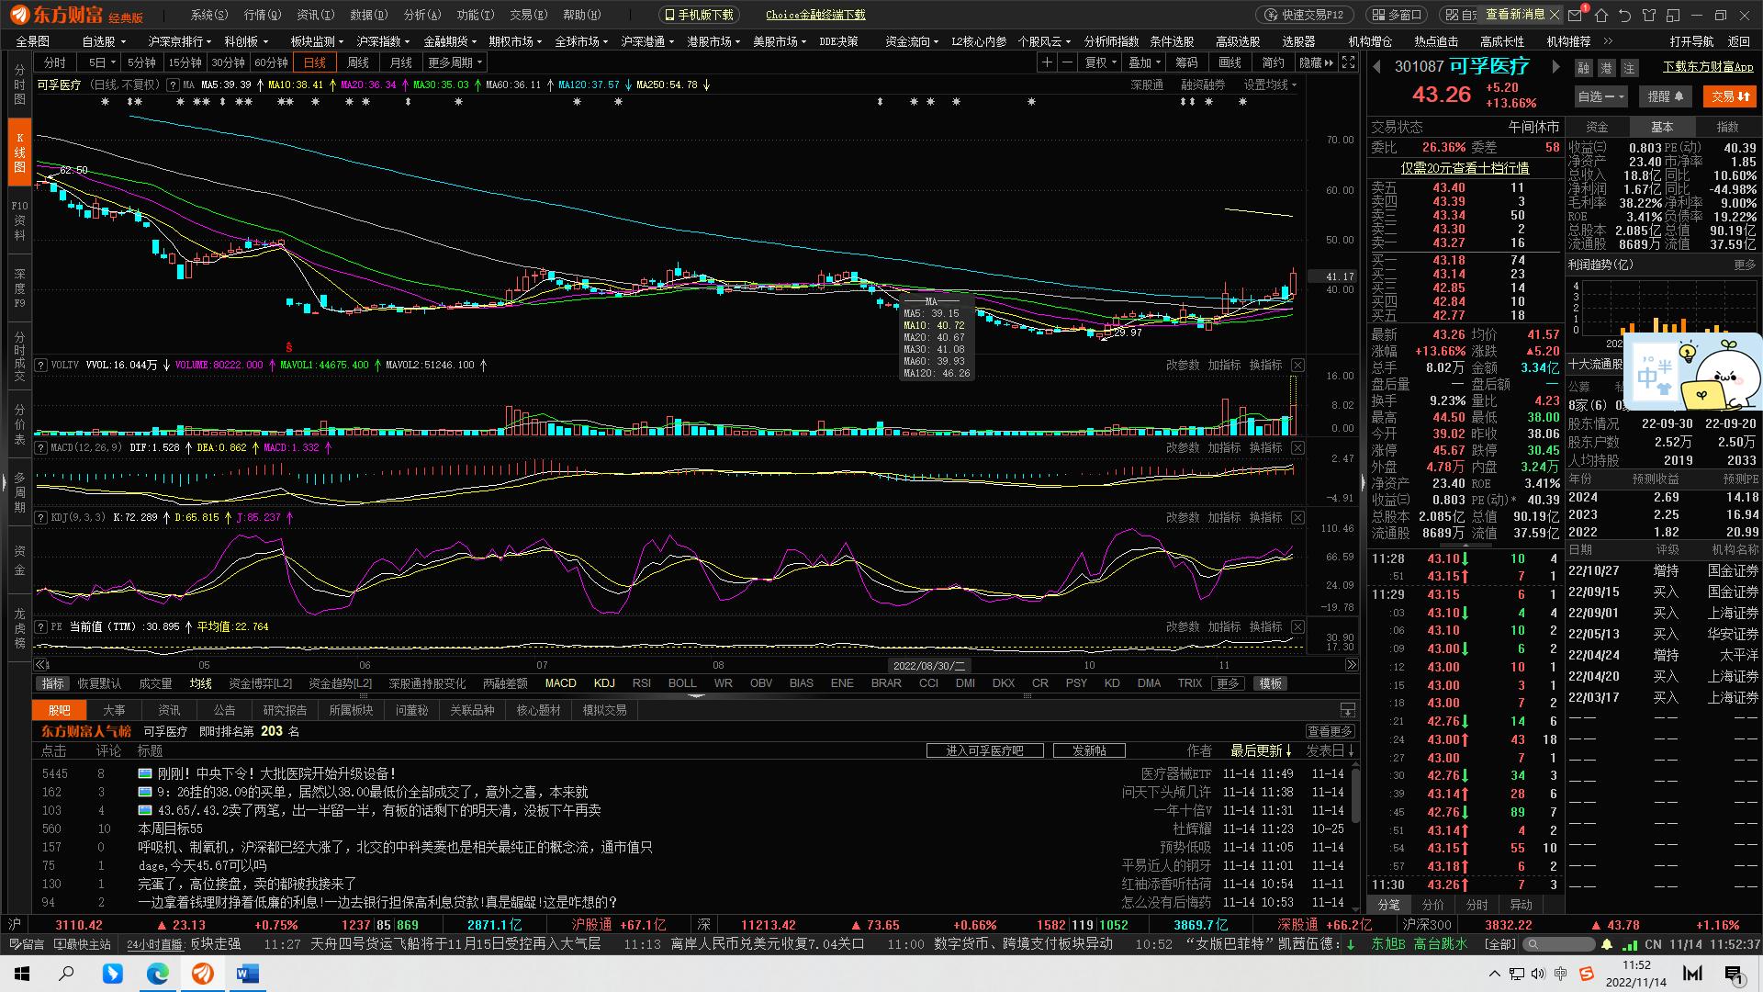Go to the previous stock arrow
The width and height of the screenshot is (1763, 992).
pos(1377,66)
